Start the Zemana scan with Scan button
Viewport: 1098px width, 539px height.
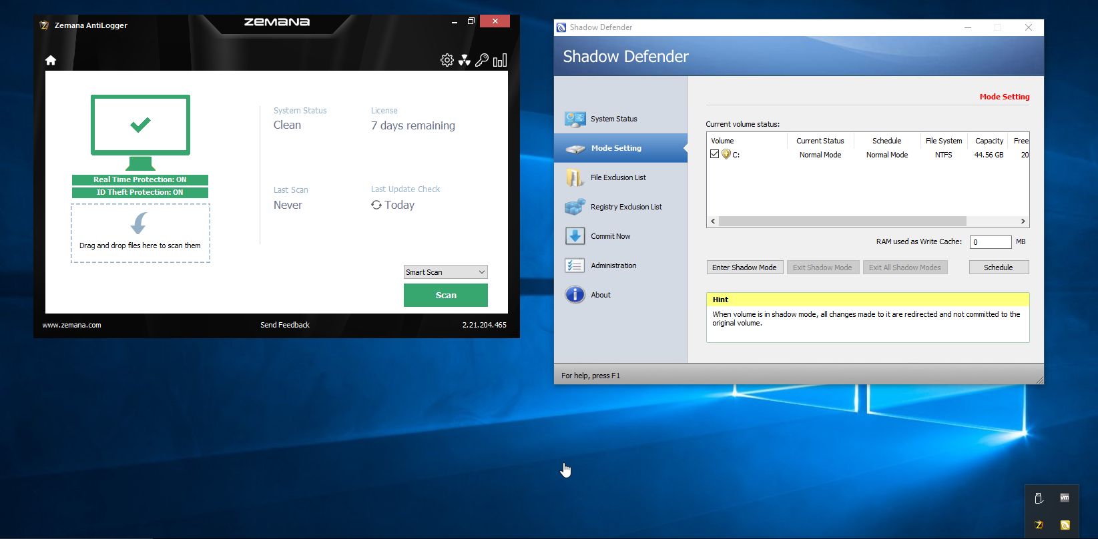446,296
